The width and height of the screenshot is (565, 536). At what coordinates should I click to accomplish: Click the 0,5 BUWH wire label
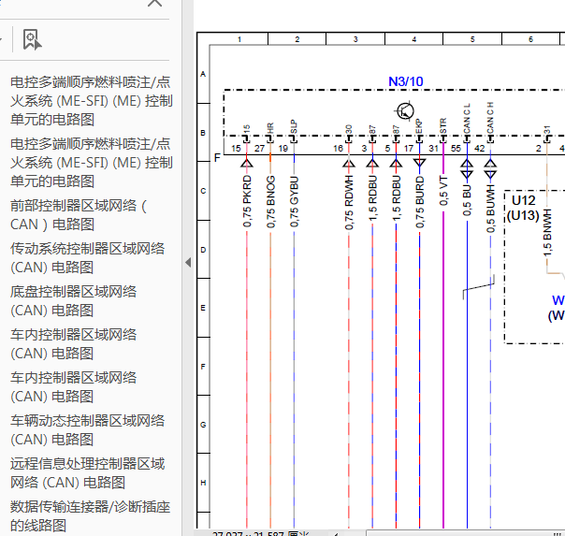coord(490,209)
